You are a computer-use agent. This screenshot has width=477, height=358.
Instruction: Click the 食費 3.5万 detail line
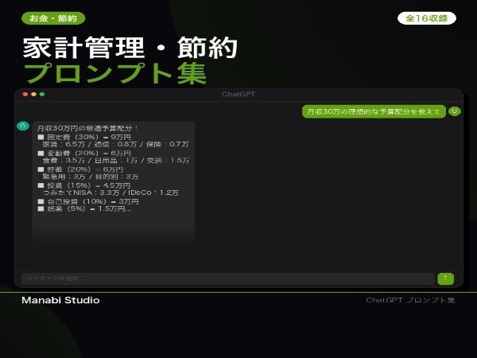coord(115,161)
